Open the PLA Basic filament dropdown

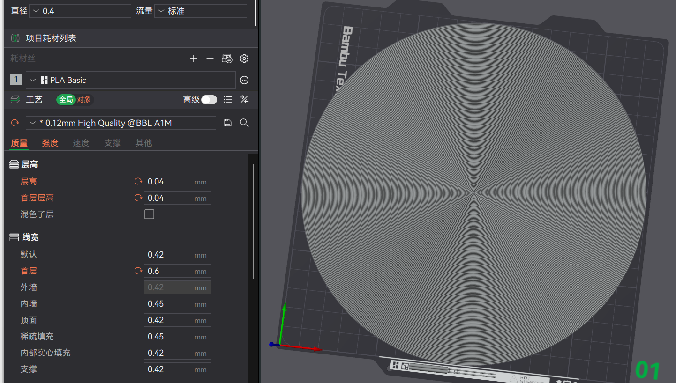tap(131, 80)
